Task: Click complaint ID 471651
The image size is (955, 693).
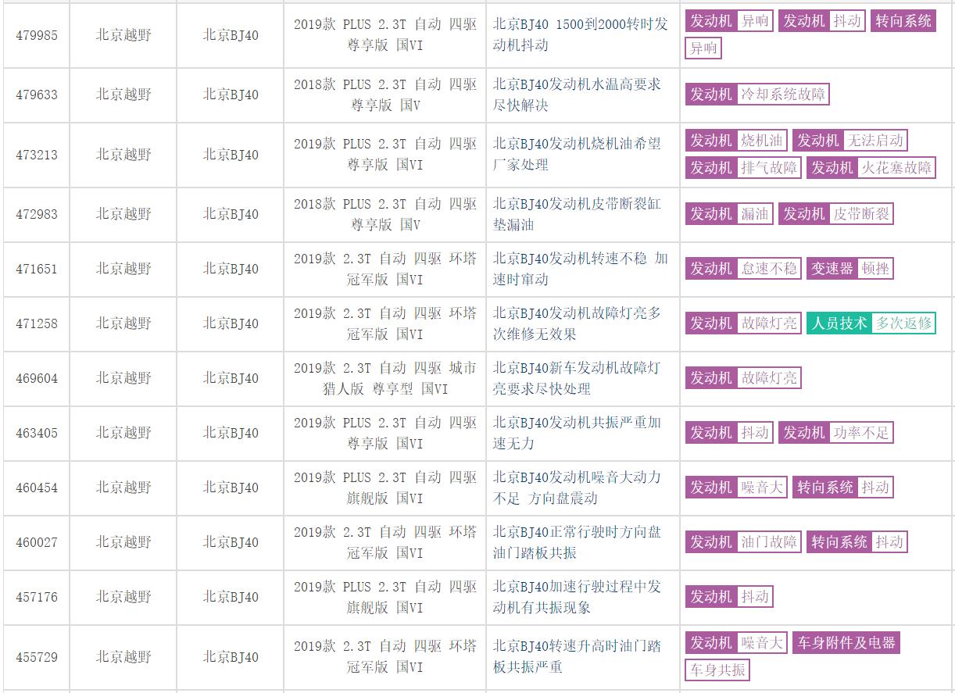Action: point(37,269)
